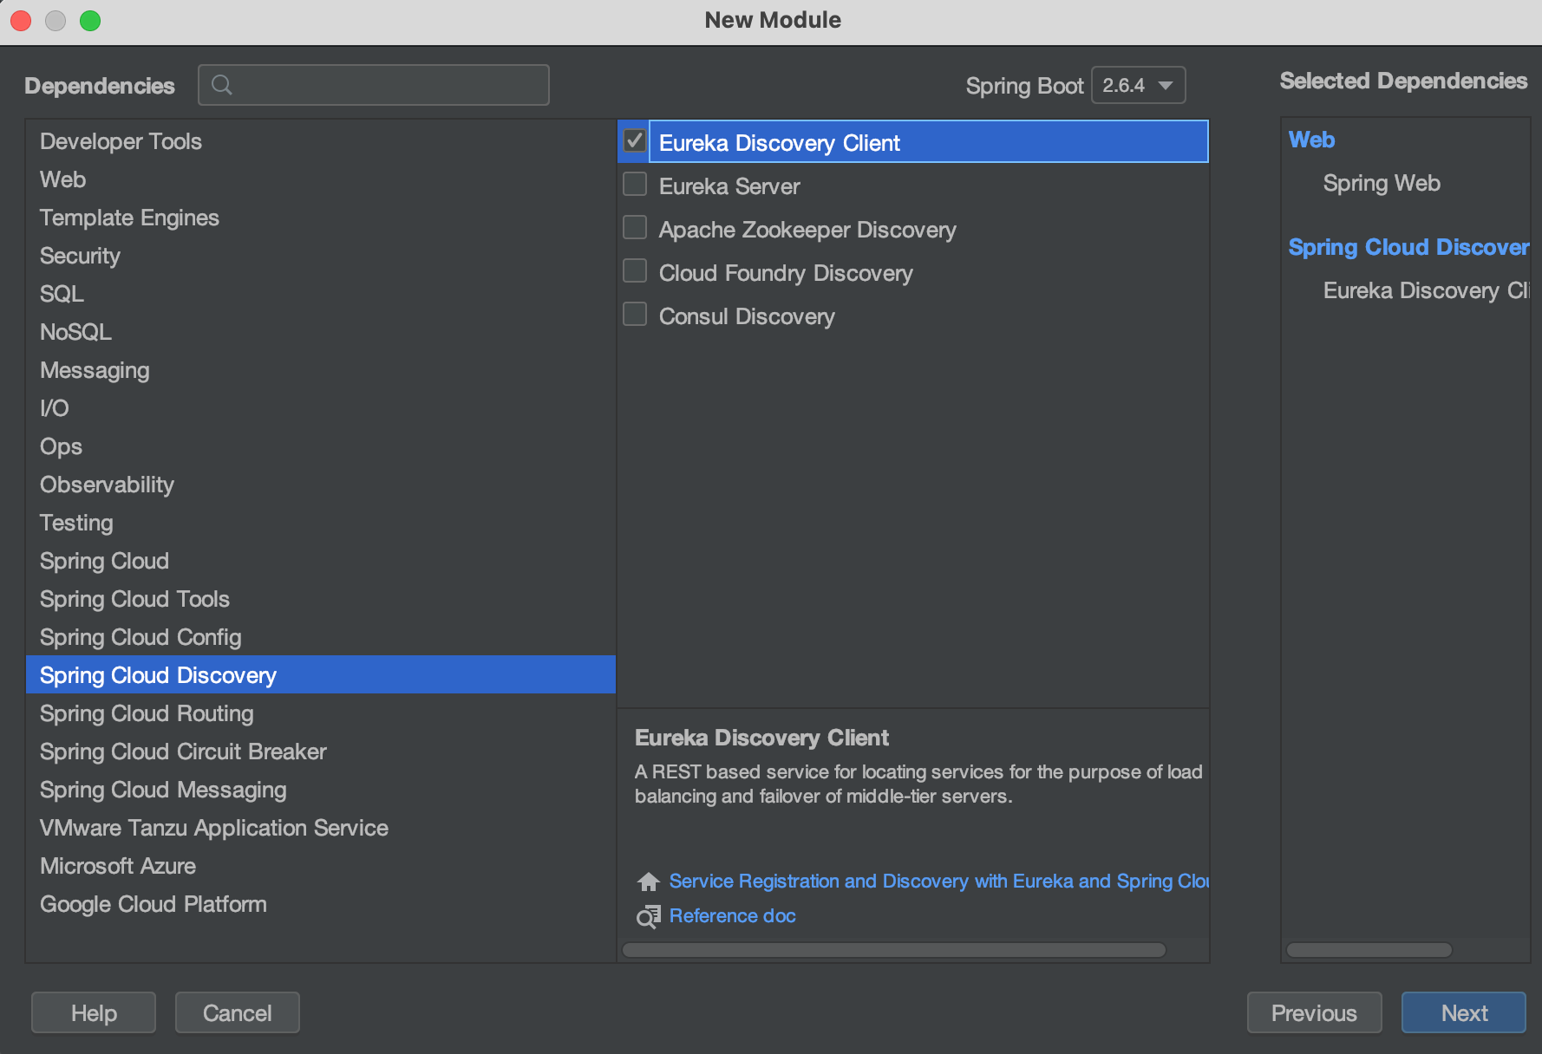Cancel the New Module dialog
The height and width of the screenshot is (1054, 1542).
(x=238, y=1012)
